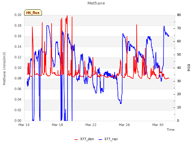Click the Time x-axis title
The width and height of the screenshot is (193, 145).
click(x=171, y=130)
